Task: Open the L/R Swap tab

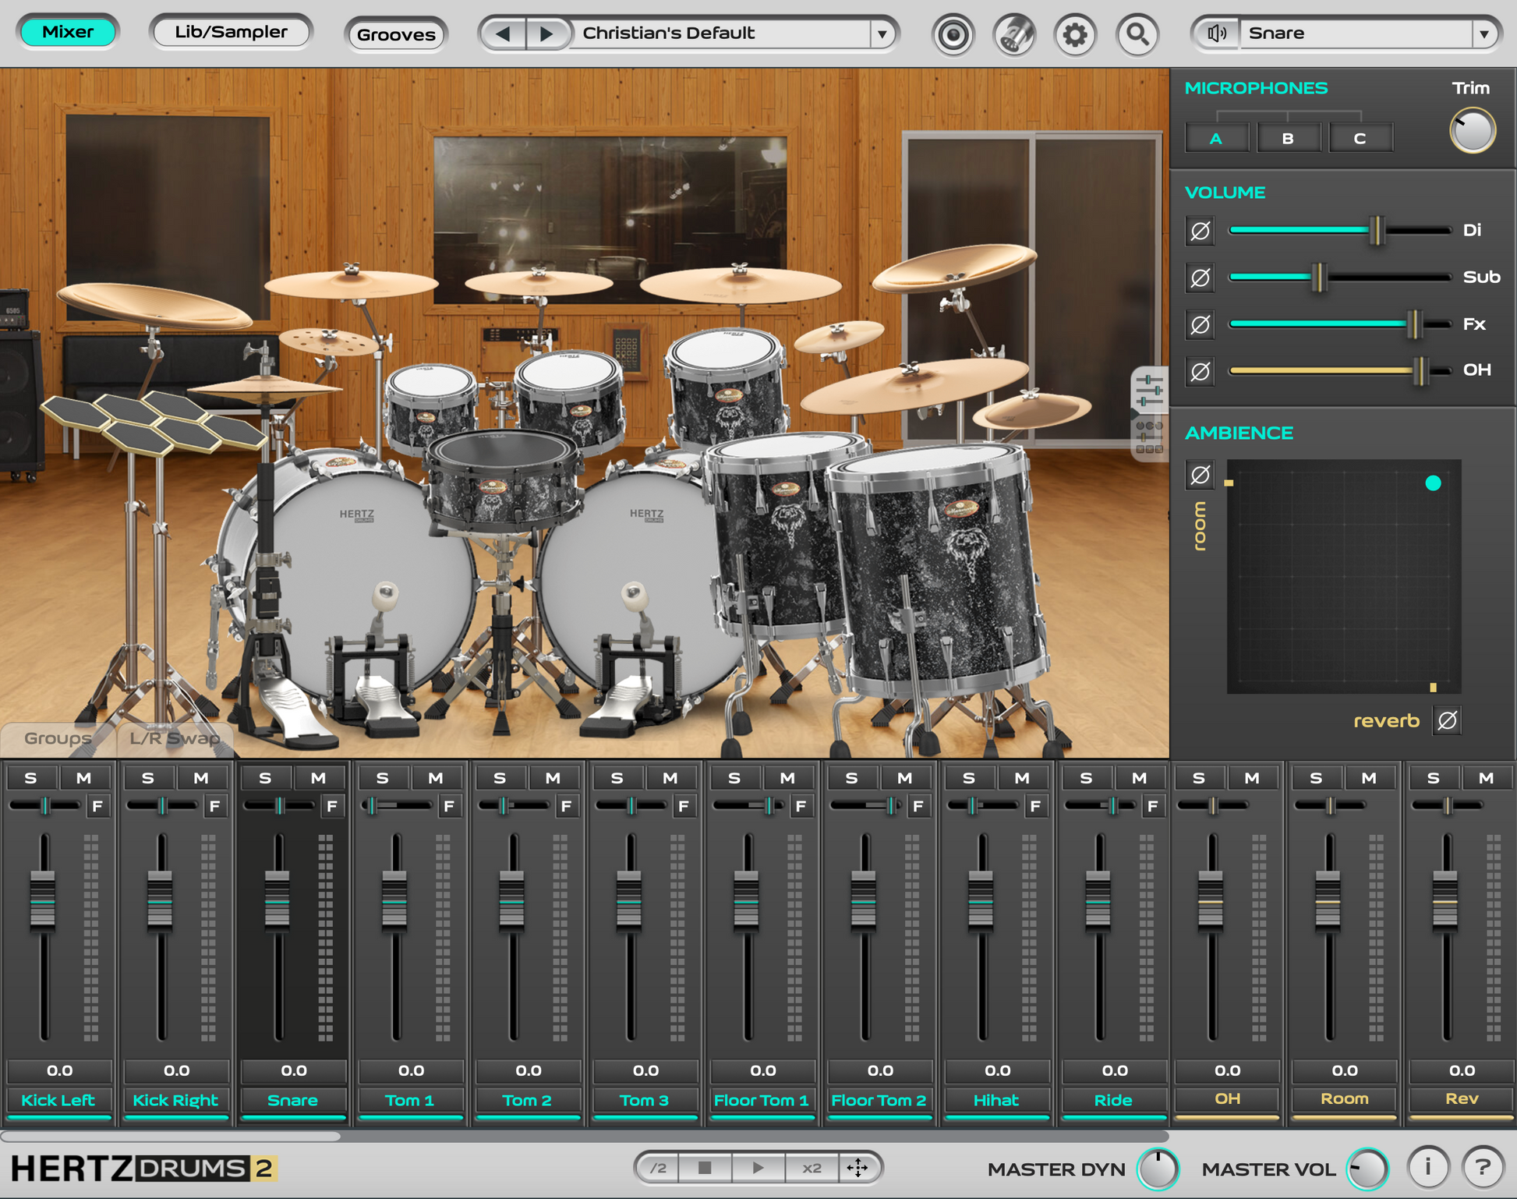Action: (175, 737)
